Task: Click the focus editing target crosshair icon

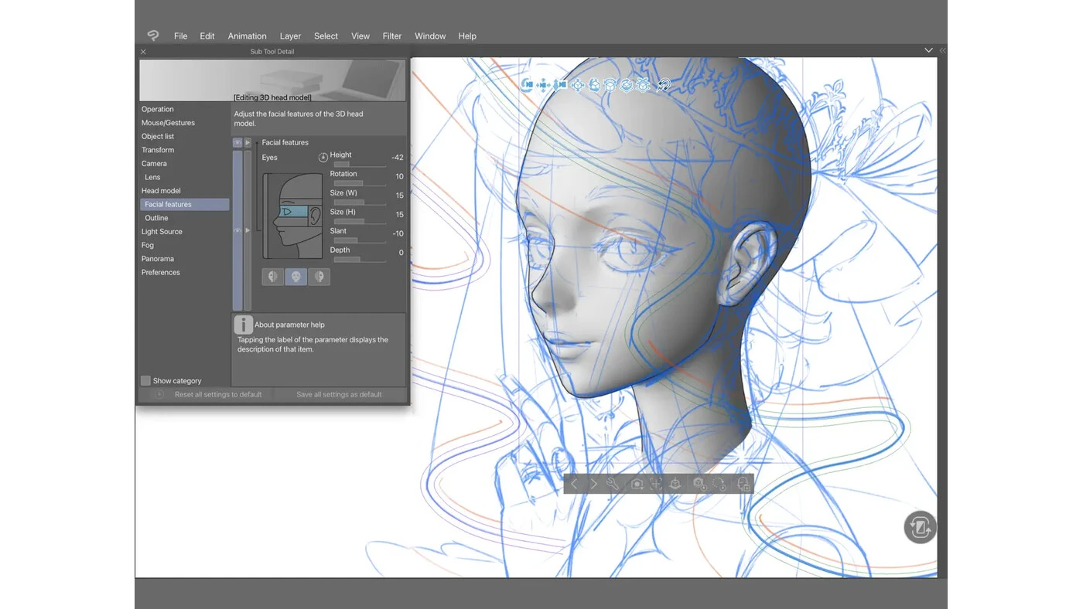Action: point(656,484)
